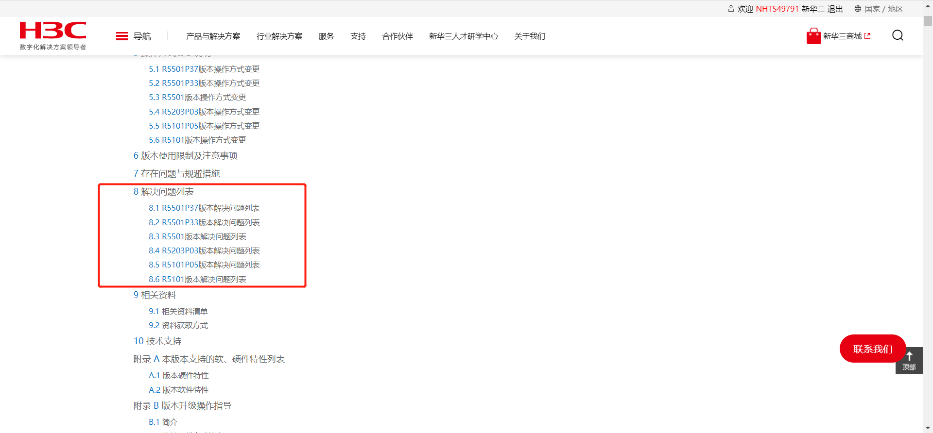Click the H3C logo
Screen dimensions: 933x433
[x=53, y=35]
